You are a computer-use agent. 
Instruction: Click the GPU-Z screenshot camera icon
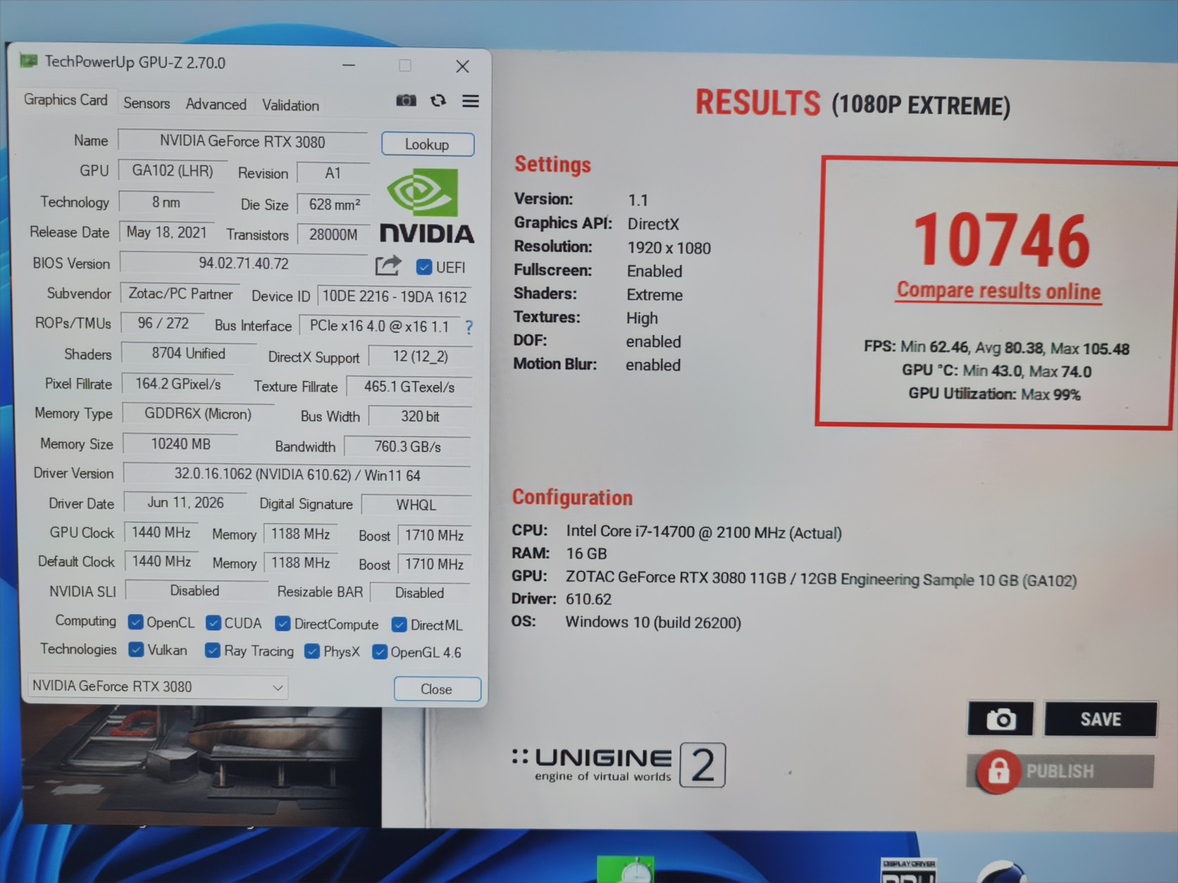(406, 101)
